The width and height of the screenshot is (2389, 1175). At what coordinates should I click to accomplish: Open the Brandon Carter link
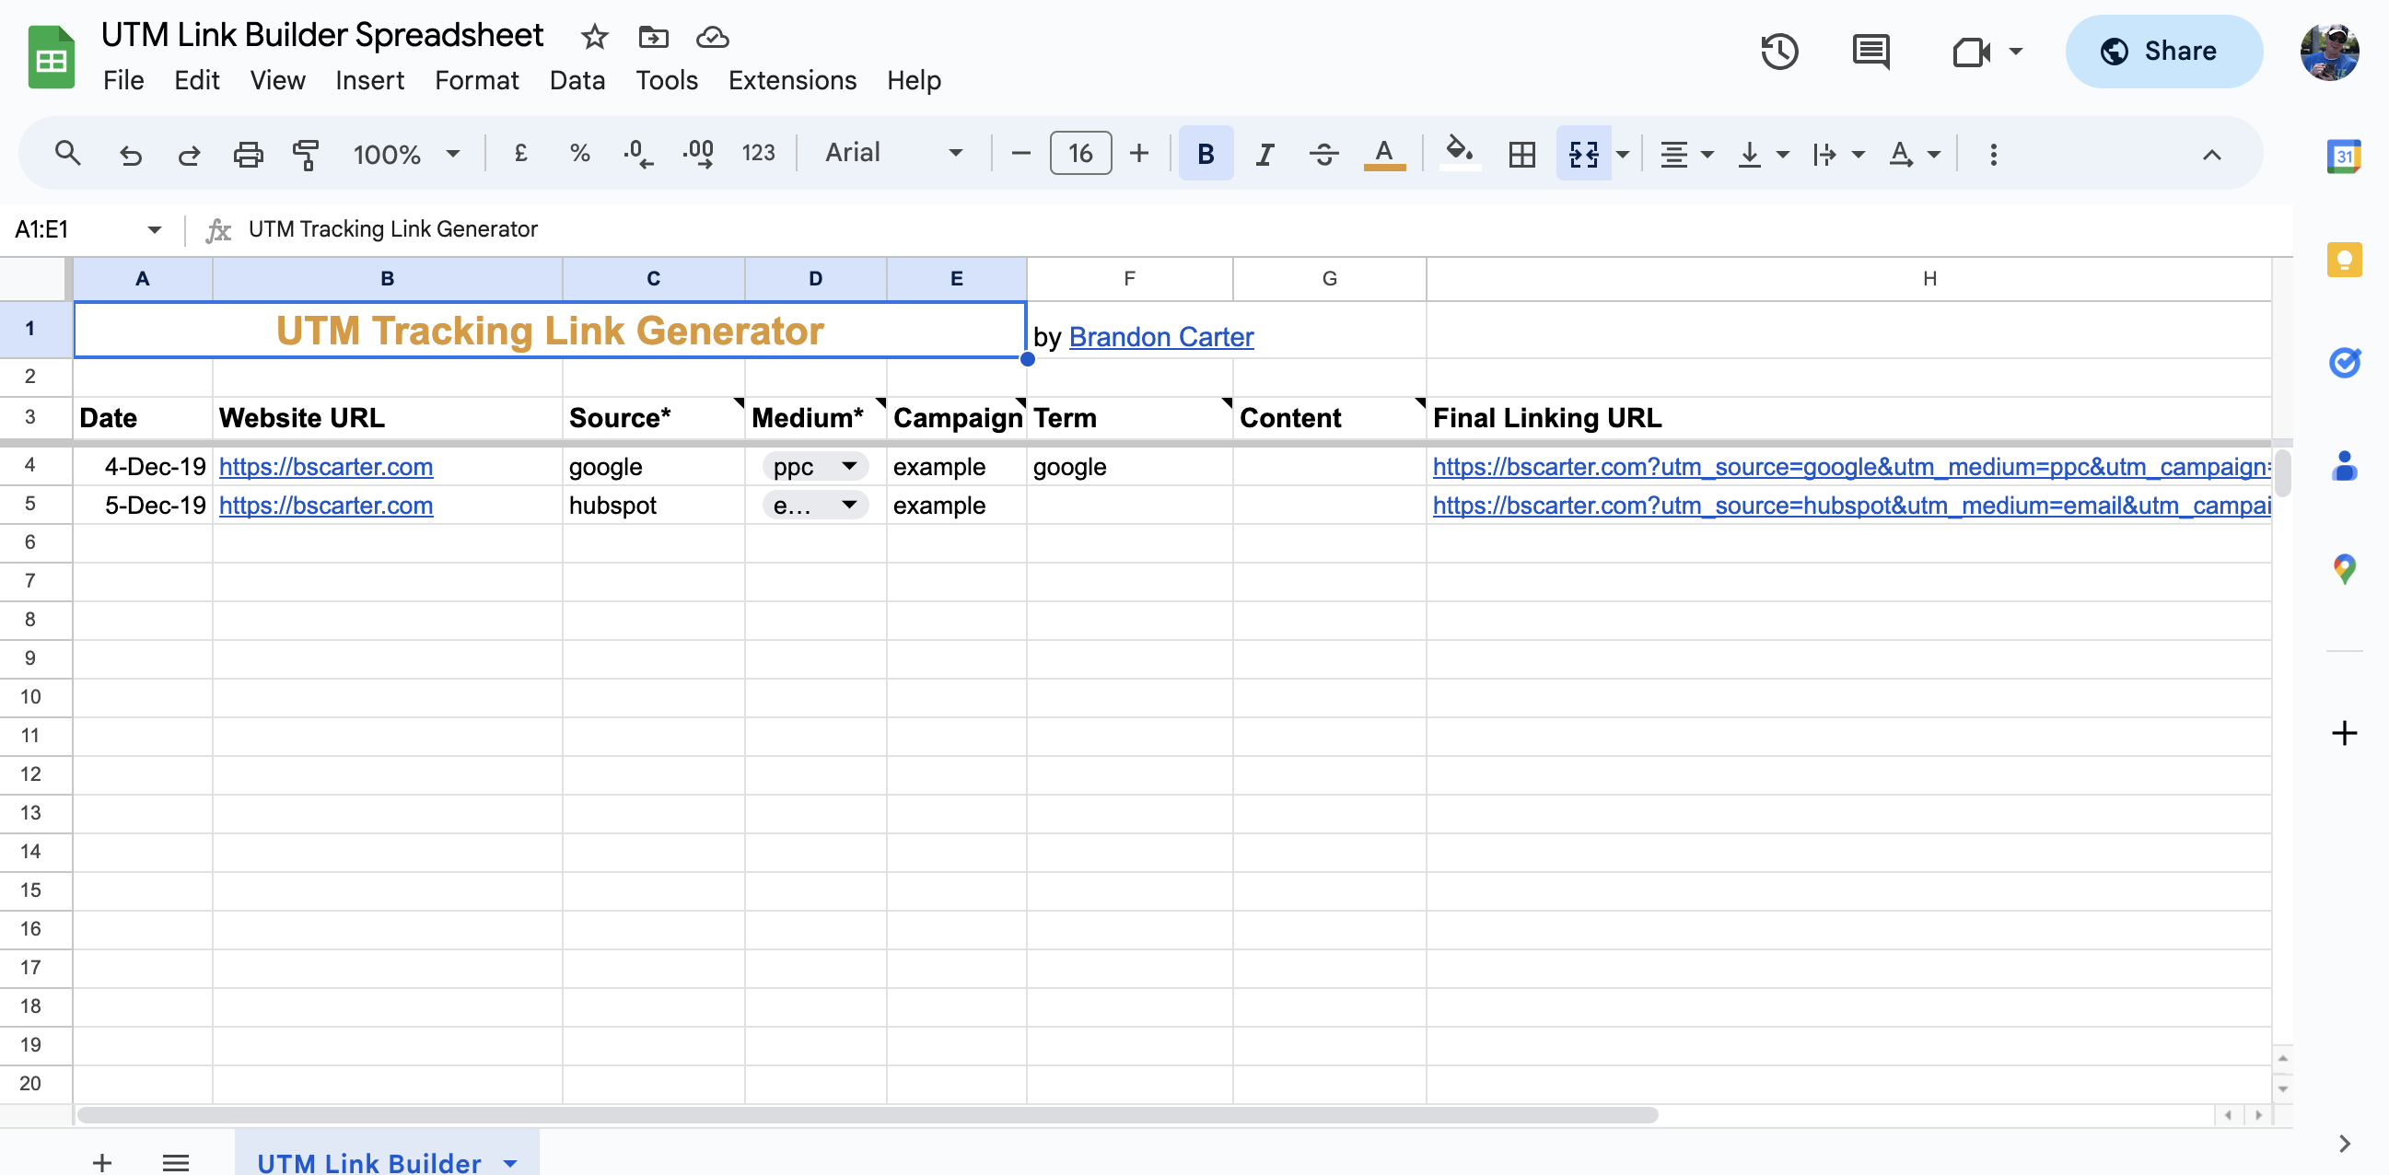1160,337
